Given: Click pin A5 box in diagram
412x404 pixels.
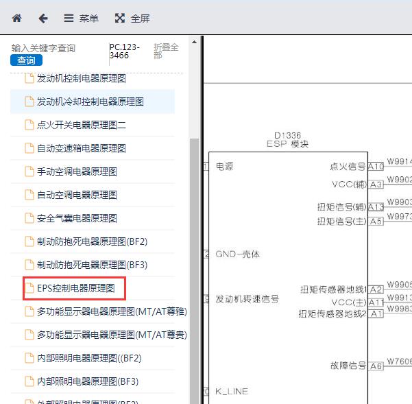Looking at the screenshot, I should click(376, 222).
